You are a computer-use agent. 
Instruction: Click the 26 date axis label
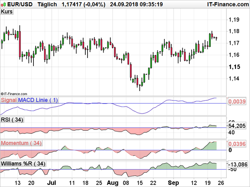pos(221,183)
